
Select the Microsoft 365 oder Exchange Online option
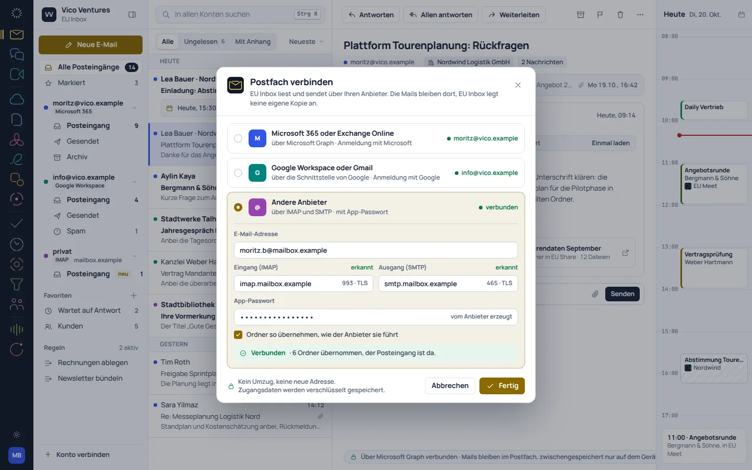point(376,138)
